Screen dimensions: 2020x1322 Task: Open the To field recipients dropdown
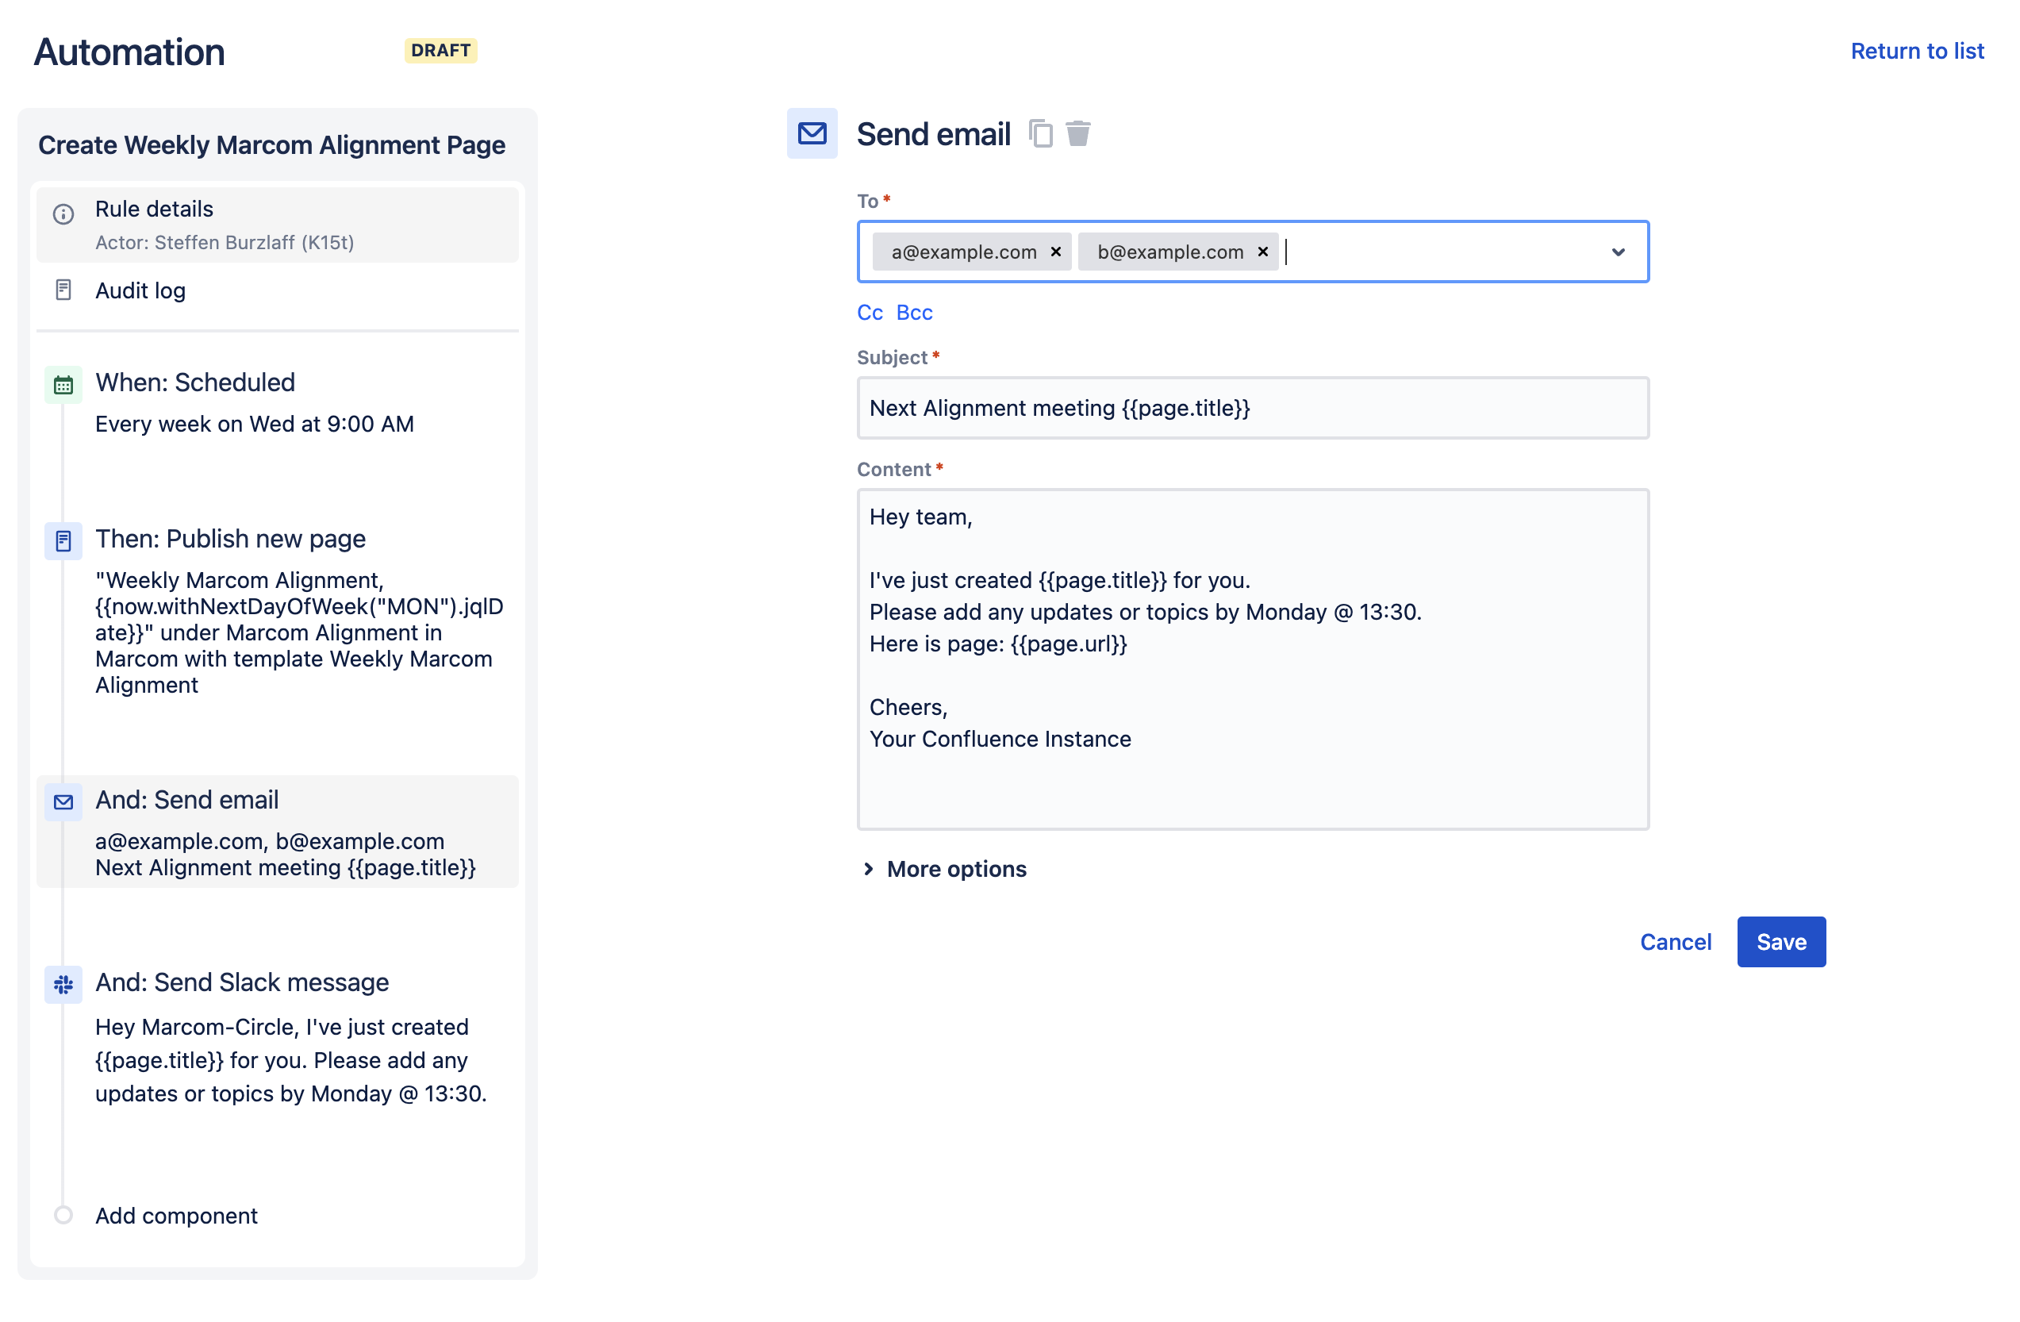coord(1618,252)
